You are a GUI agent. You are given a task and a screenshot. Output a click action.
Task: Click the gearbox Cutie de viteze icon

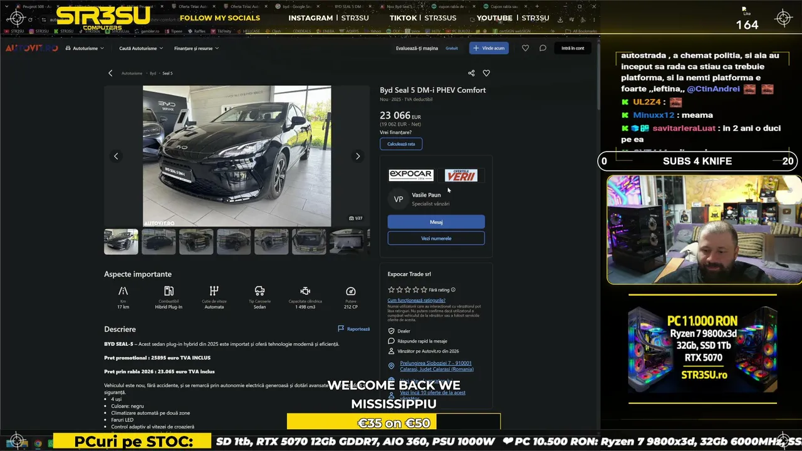click(x=214, y=291)
